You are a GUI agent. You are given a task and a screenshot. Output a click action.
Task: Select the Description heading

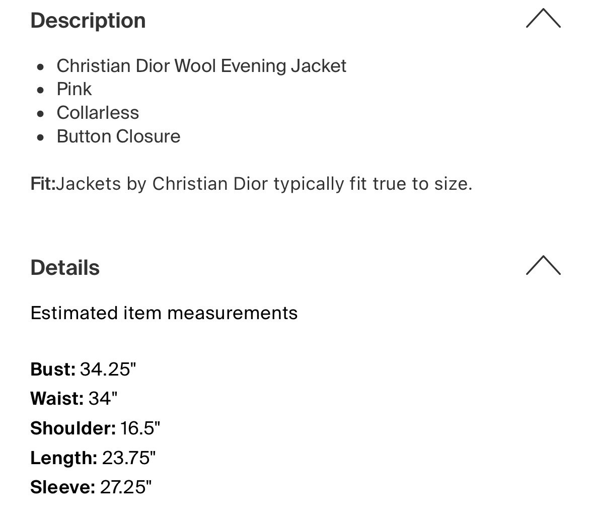88,21
